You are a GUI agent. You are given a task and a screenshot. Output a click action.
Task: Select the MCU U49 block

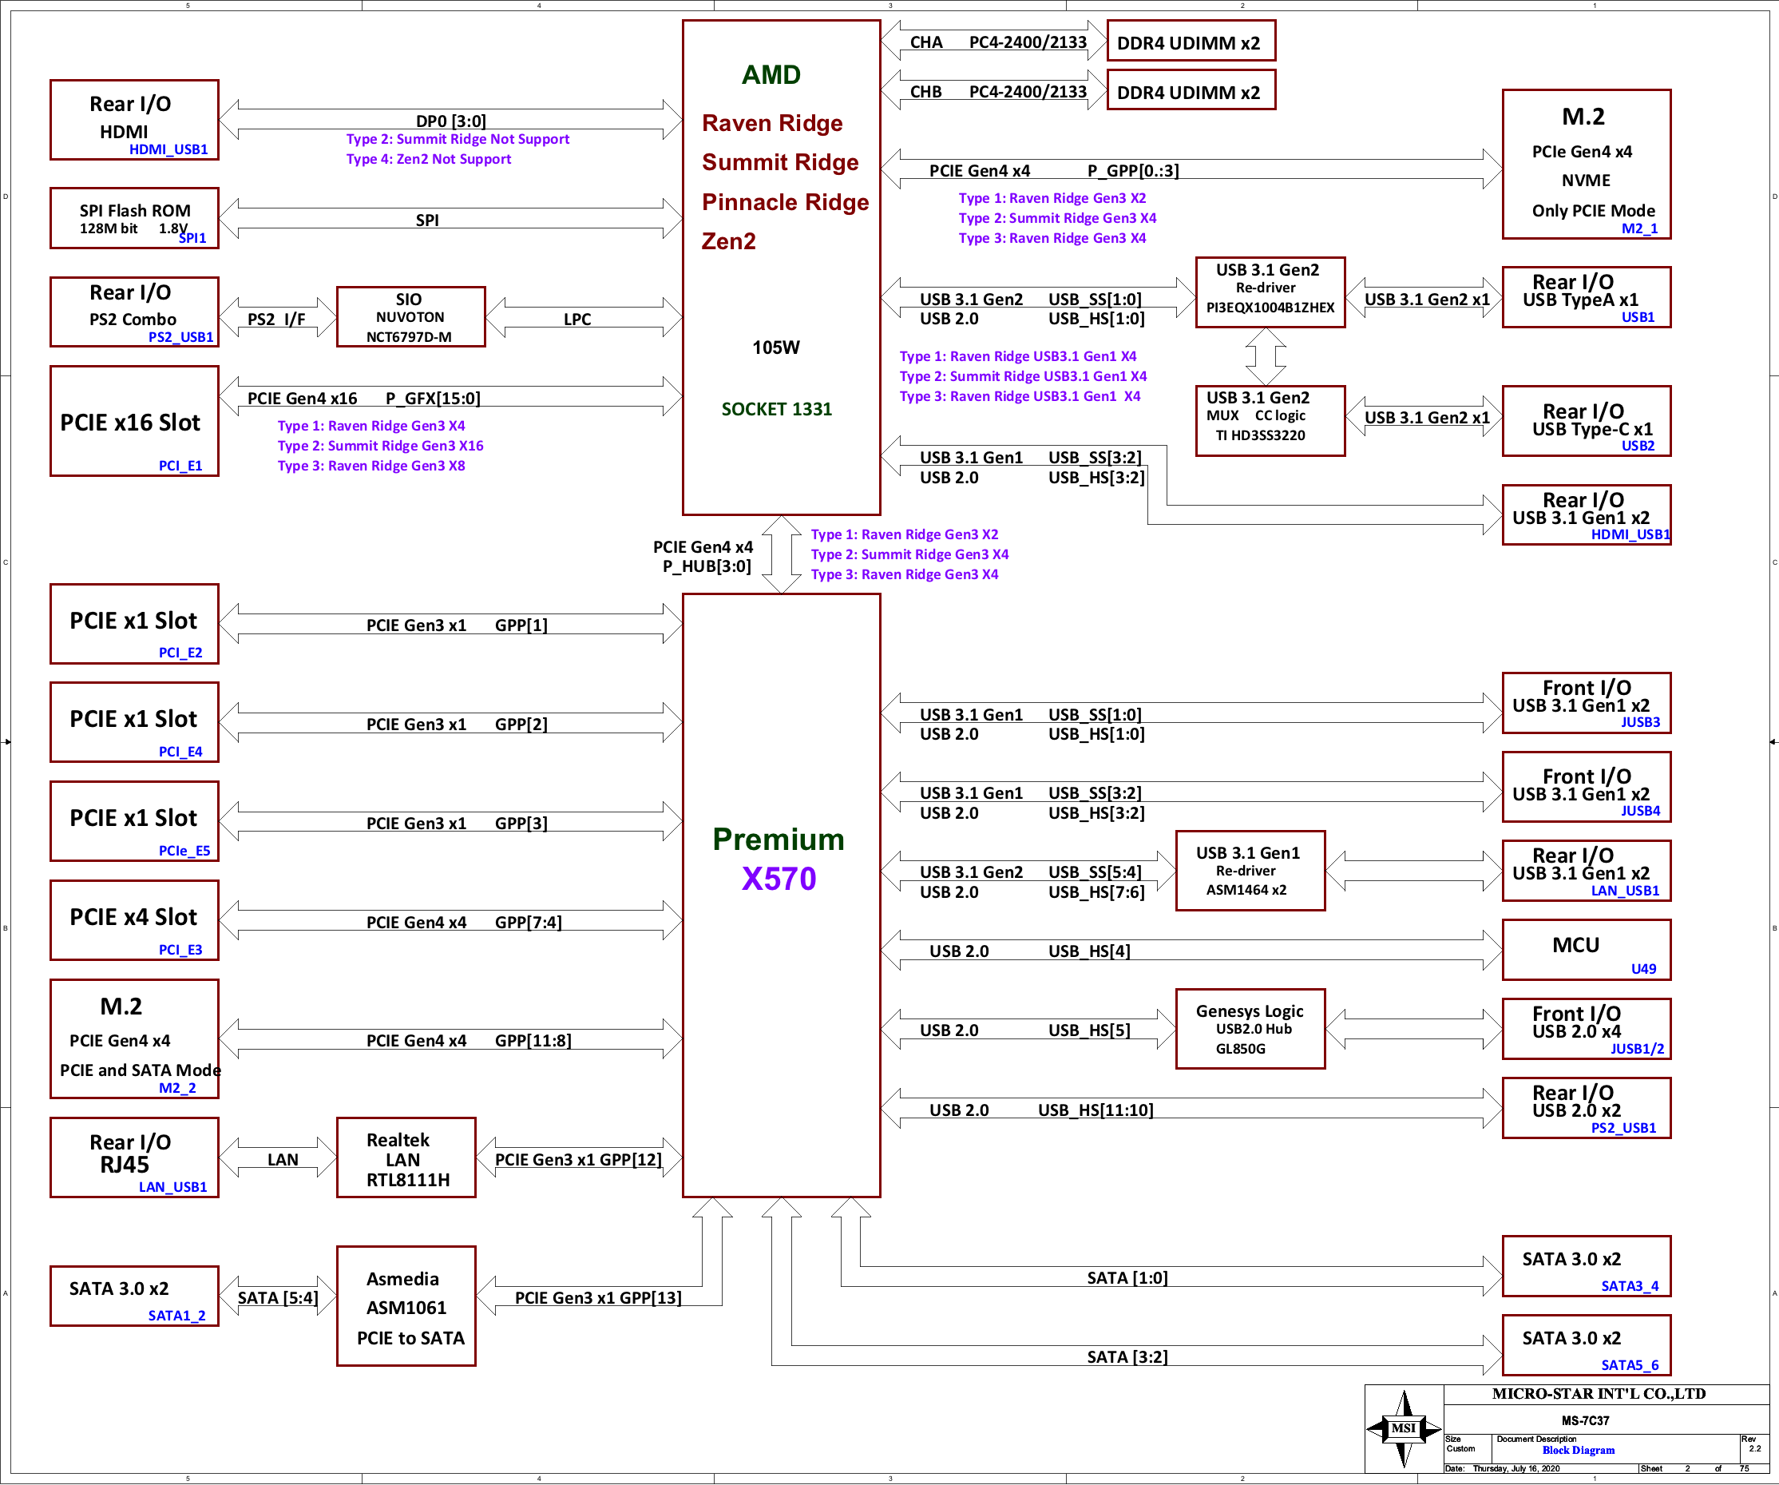point(1587,950)
